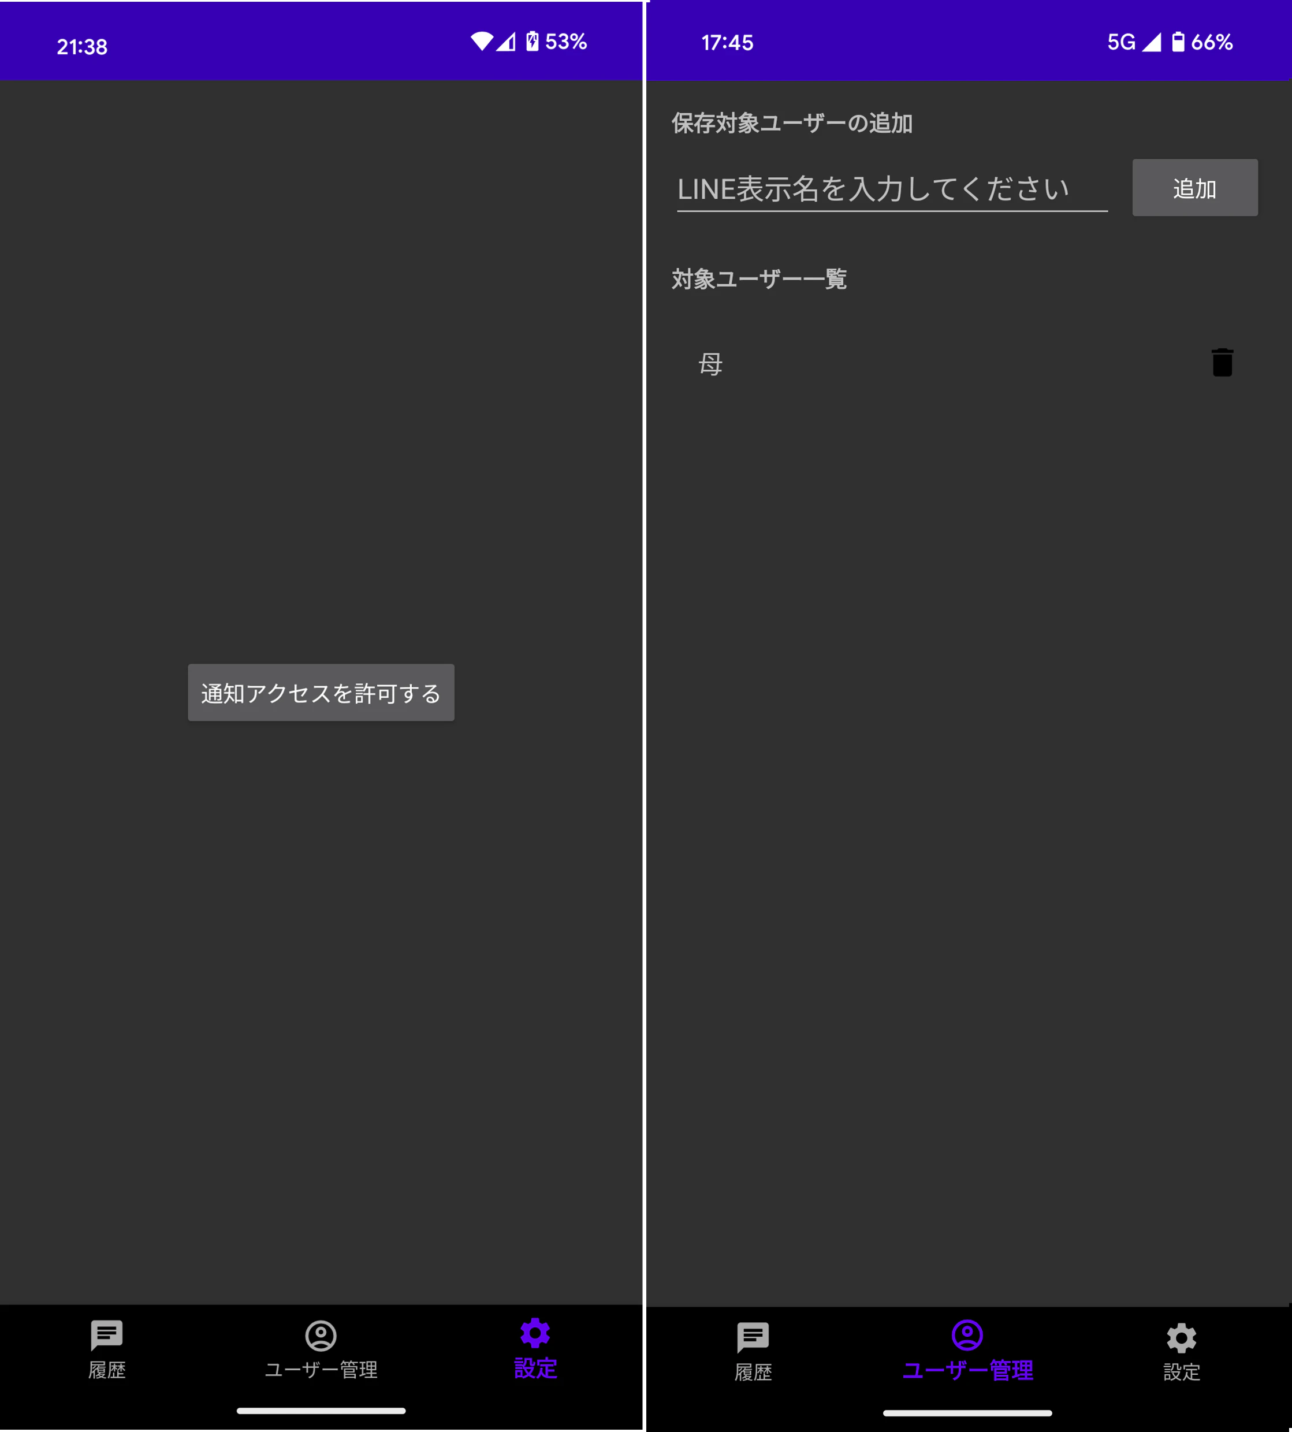
Task: Tap 5G signal indicator in status bar
Action: coord(1122,42)
